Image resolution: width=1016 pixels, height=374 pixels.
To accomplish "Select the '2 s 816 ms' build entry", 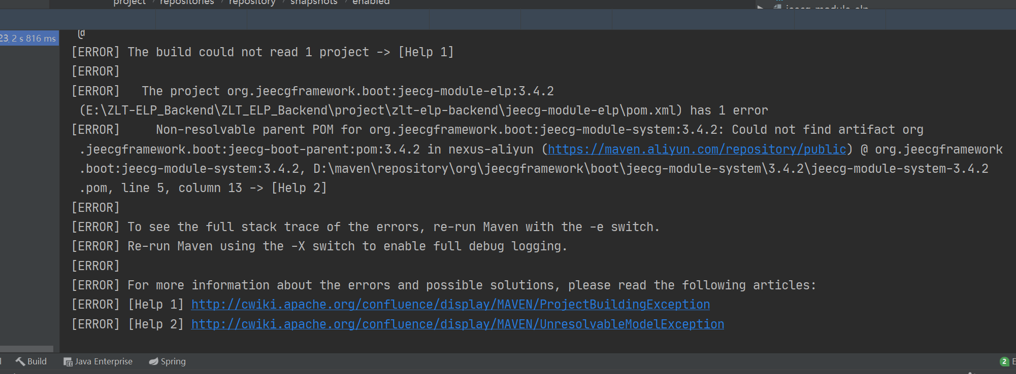I will pos(29,38).
